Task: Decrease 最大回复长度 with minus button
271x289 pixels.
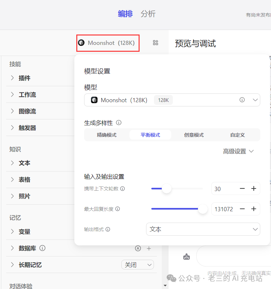Action: tap(242, 209)
